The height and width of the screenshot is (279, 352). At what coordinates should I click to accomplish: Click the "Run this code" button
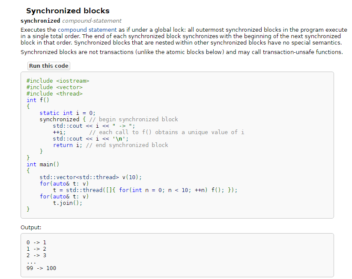[x=48, y=66]
